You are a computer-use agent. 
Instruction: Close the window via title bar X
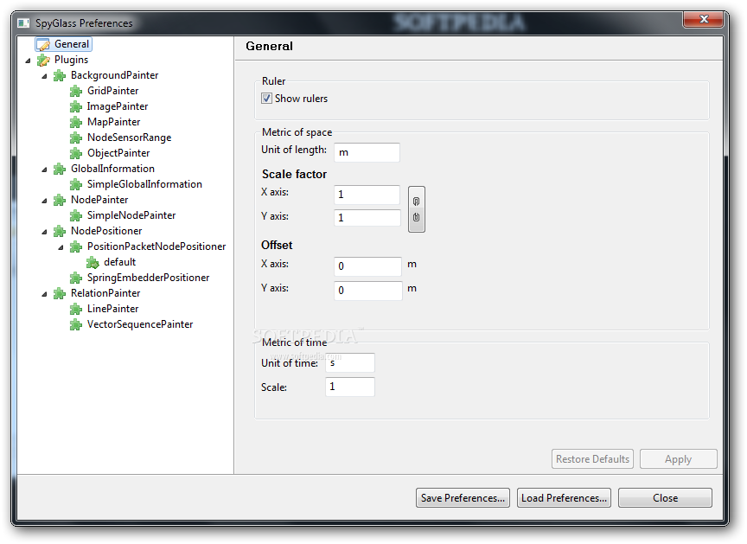pyautogui.click(x=703, y=19)
